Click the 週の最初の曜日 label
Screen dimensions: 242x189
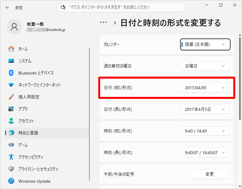[118, 66]
